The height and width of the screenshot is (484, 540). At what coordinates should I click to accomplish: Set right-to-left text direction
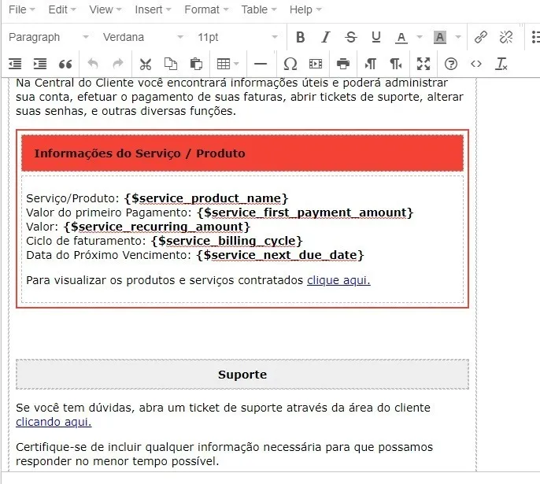coord(396,64)
